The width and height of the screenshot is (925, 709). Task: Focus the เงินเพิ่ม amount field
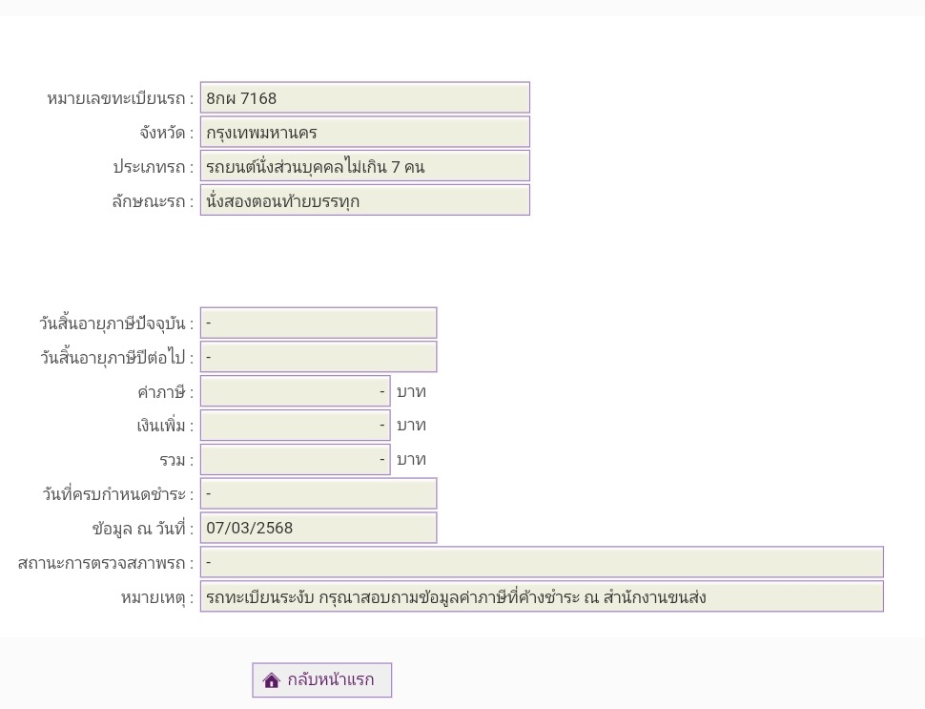coord(295,426)
